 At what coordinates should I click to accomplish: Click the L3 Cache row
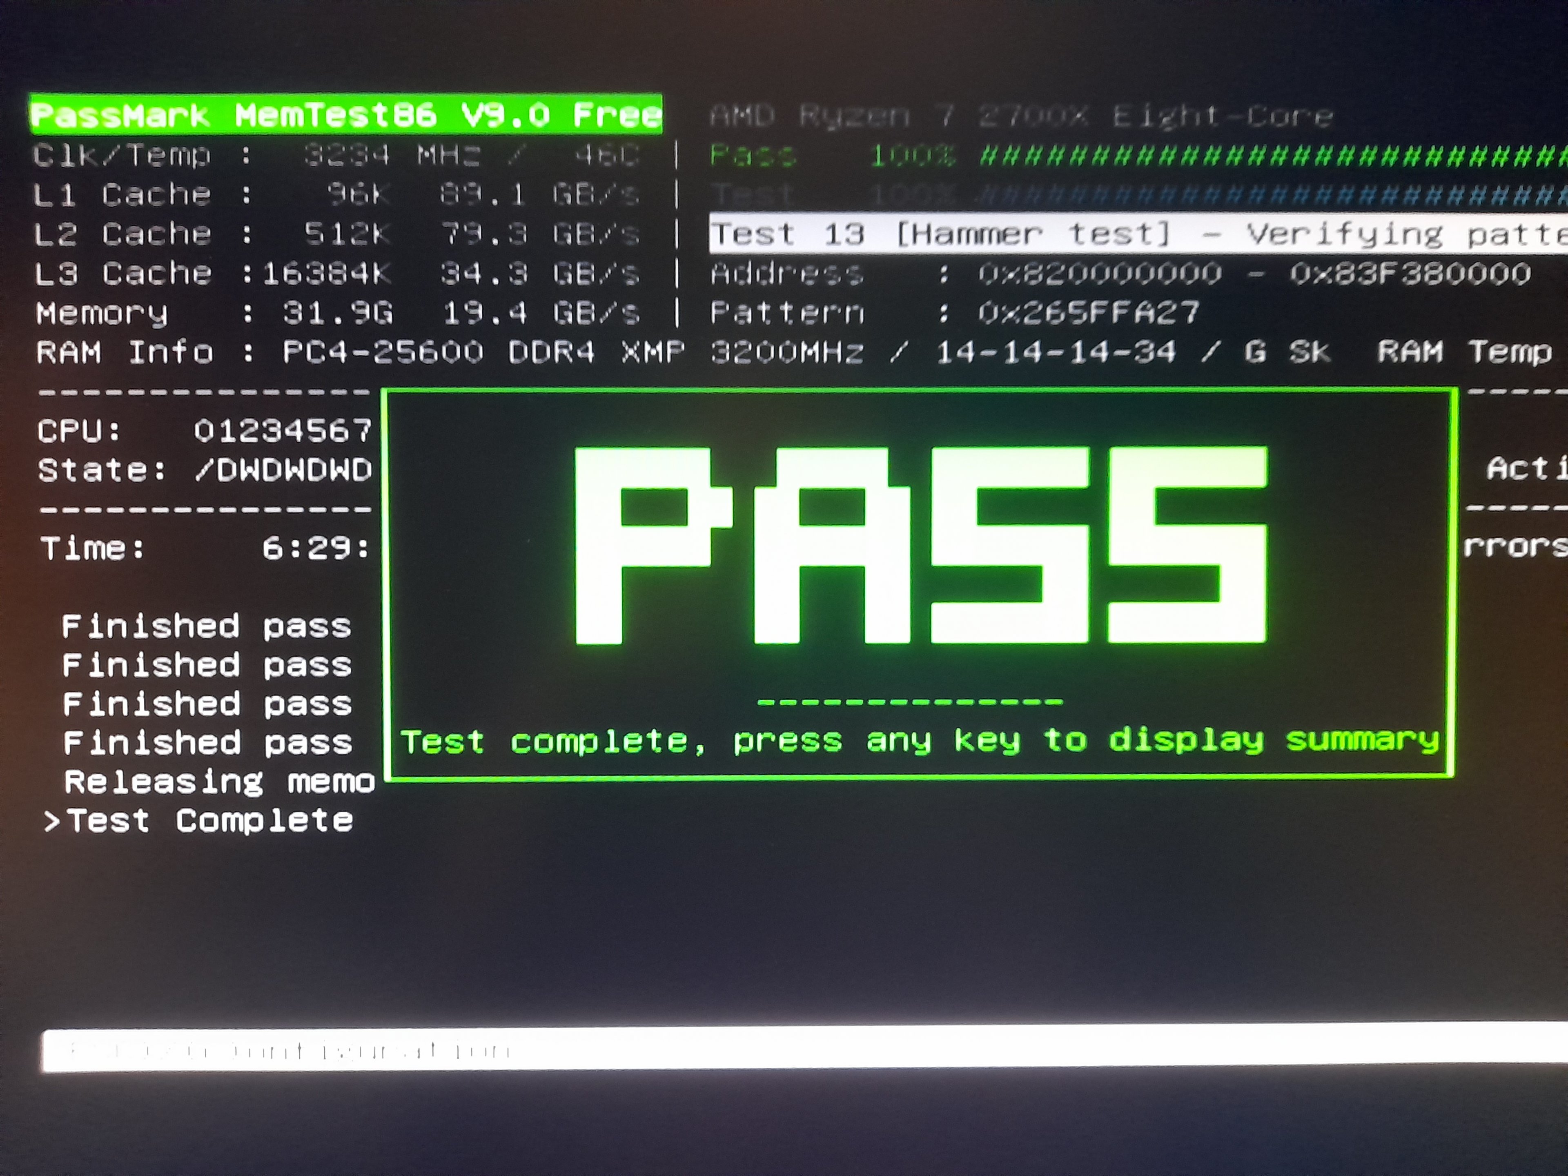coord(337,274)
